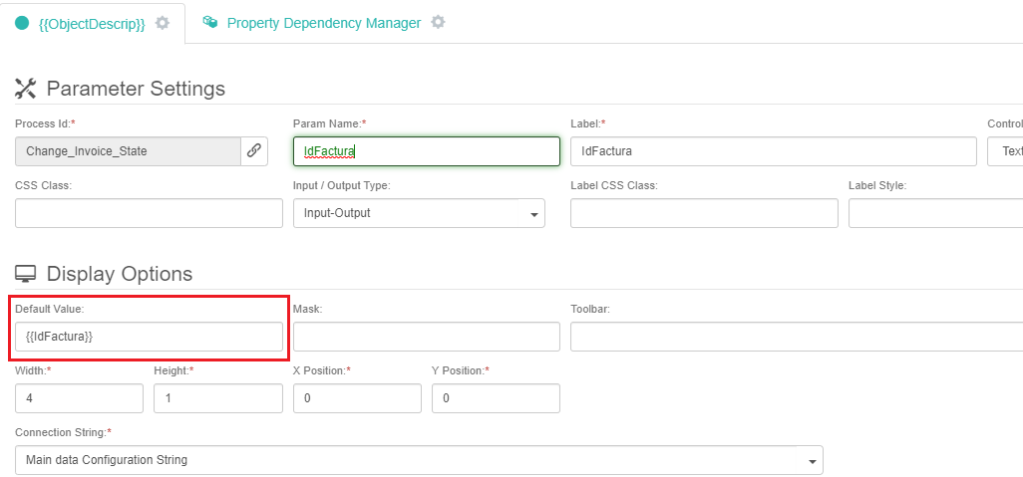
Task: Click the link icon next to Process Id field
Action: coord(254,151)
